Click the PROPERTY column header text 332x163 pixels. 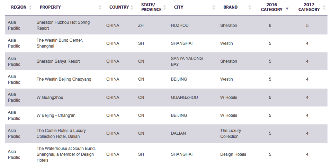tap(50, 7)
